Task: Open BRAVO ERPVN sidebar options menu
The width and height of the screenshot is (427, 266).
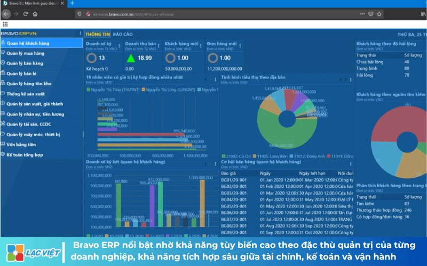Action: point(81,34)
